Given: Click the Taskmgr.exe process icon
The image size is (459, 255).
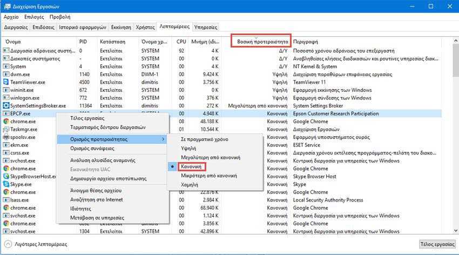Looking at the screenshot, I should (x=6, y=129).
